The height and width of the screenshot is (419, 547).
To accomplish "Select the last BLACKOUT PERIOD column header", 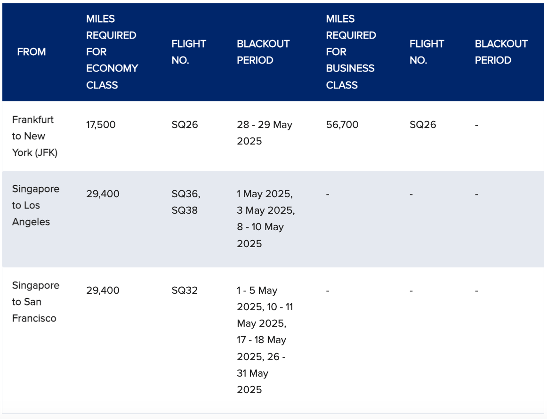I will 501,52.
